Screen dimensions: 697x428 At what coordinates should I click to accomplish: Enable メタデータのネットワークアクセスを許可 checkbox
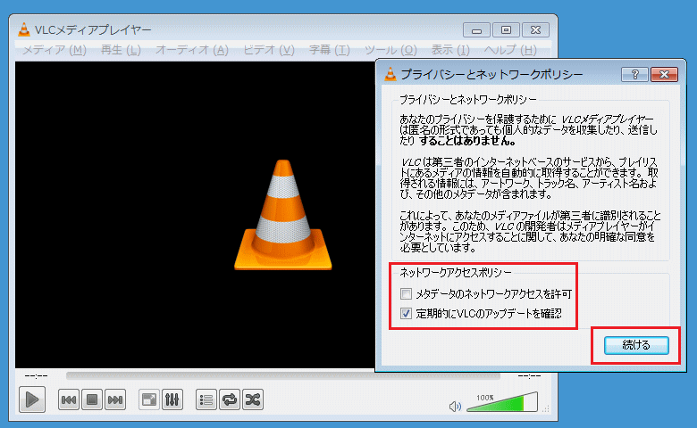tap(406, 293)
